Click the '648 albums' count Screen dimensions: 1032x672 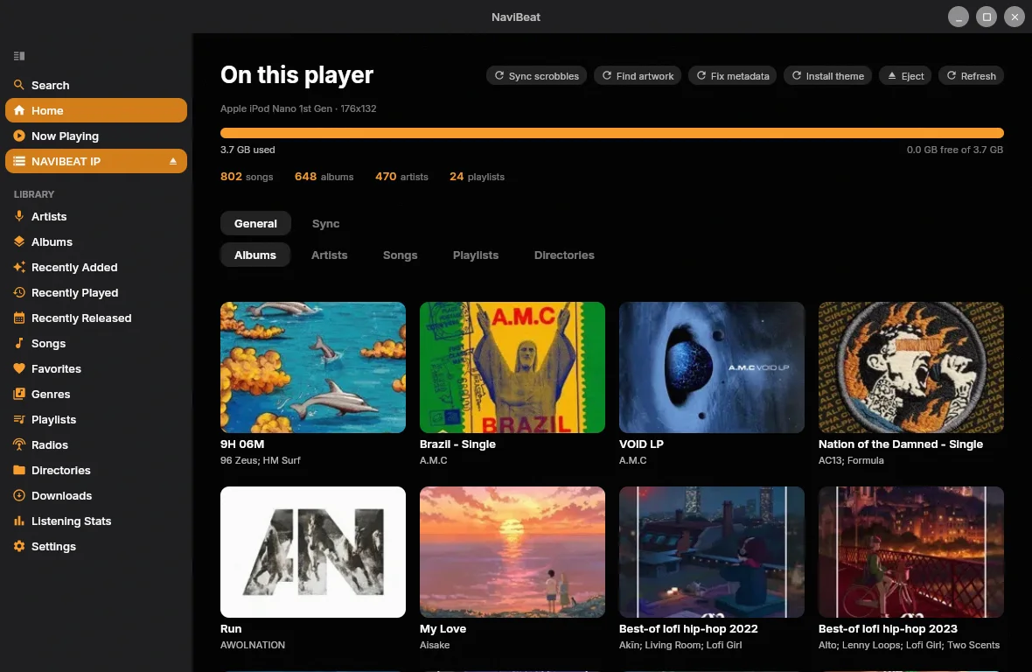324,177
